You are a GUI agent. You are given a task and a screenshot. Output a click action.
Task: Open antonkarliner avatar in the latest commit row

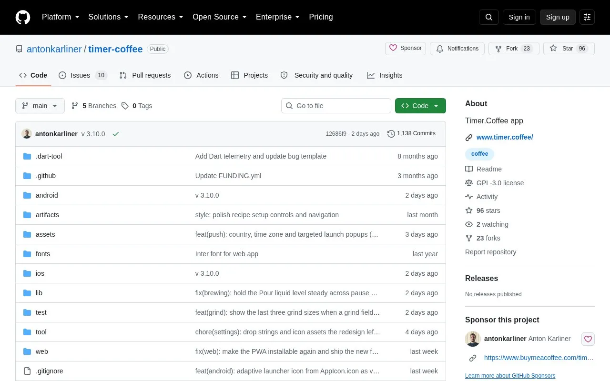coord(27,134)
